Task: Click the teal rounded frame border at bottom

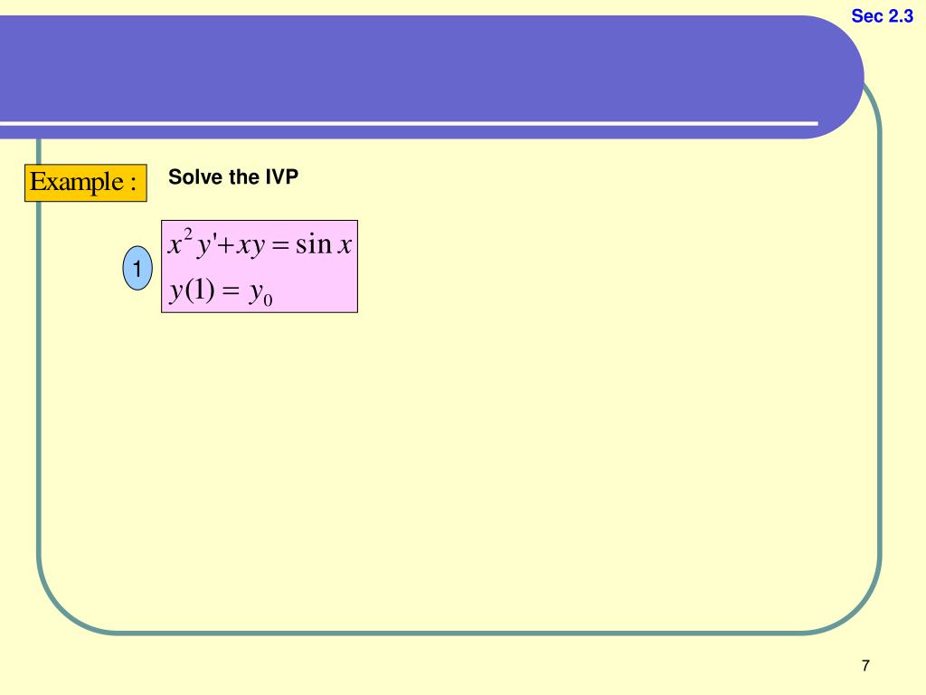Action: pyautogui.click(x=460, y=633)
